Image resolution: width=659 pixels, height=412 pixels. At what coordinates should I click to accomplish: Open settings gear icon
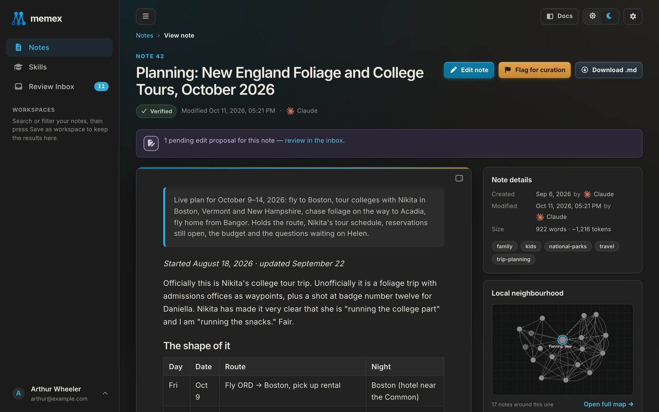point(633,16)
